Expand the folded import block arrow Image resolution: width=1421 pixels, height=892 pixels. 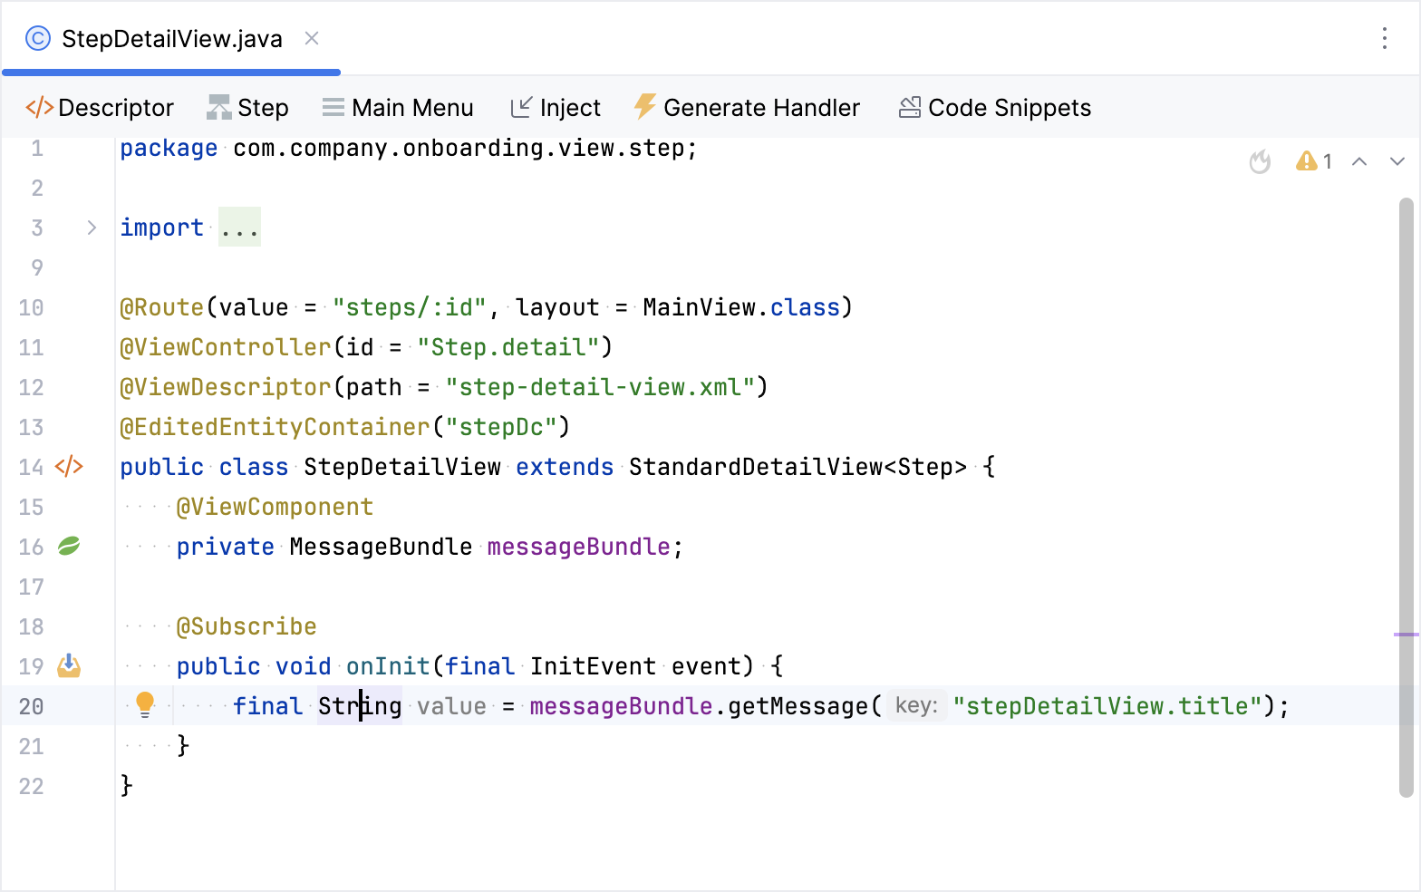92,228
